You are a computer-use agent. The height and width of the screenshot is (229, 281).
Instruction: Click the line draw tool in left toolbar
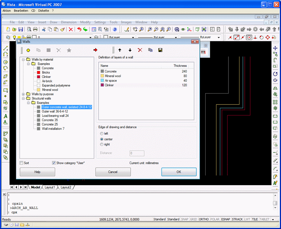(6, 48)
